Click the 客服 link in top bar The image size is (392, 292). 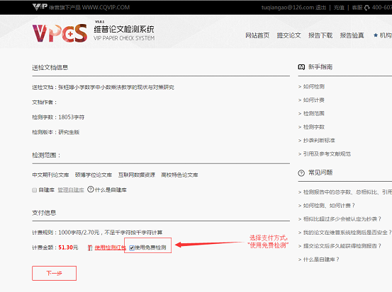(357, 8)
